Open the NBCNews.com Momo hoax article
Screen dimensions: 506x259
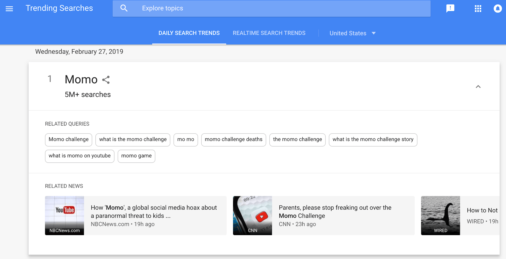click(x=154, y=212)
